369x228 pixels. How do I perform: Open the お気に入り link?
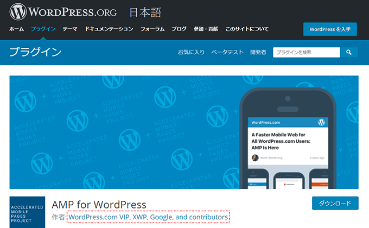click(191, 52)
